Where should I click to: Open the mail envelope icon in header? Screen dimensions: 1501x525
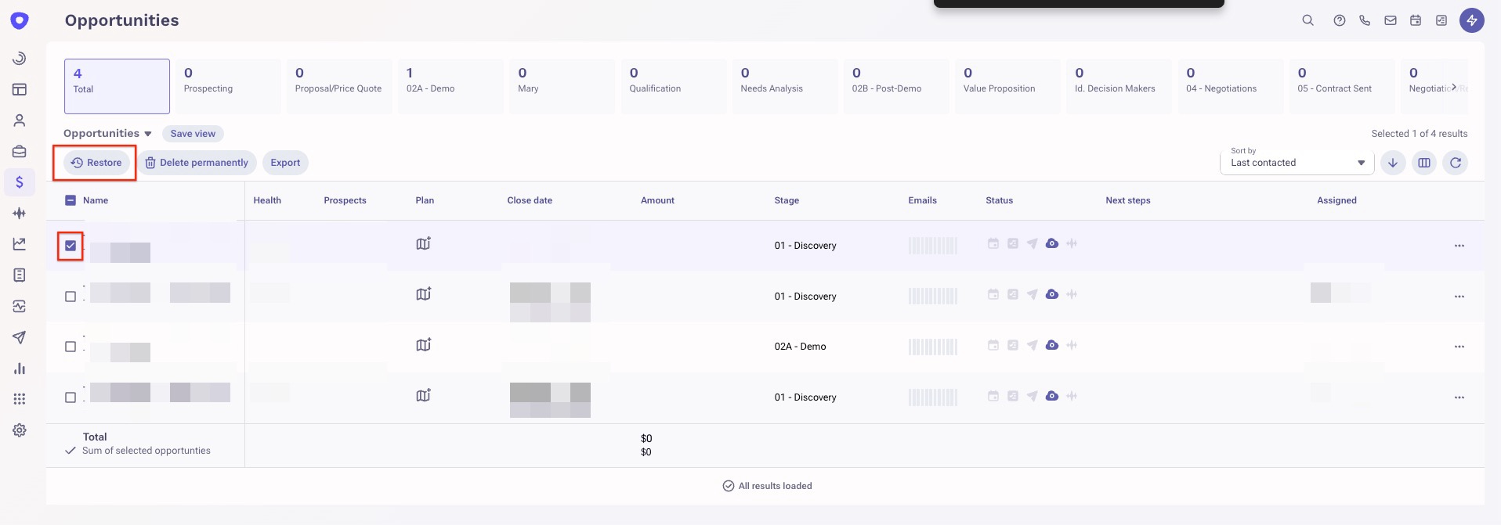point(1391,20)
